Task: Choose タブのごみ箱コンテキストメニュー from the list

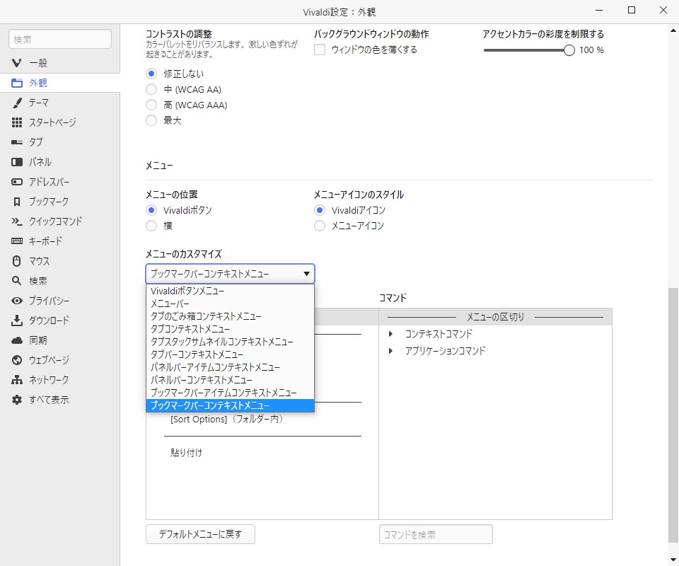Action: (x=230, y=316)
